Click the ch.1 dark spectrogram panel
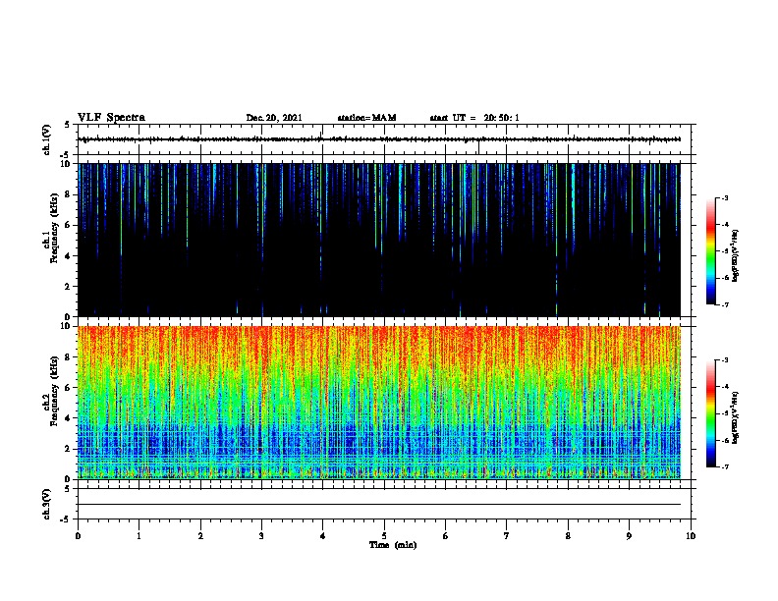 [x=379, y=240]
